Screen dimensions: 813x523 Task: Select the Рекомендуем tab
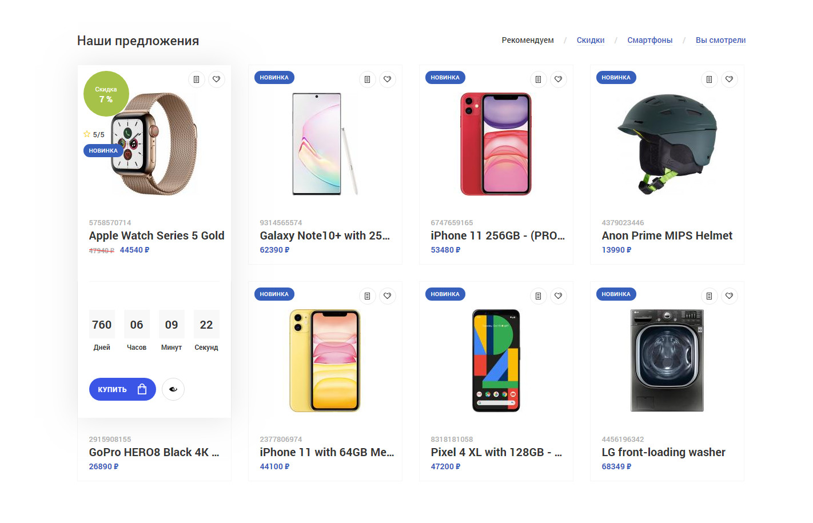527,40
